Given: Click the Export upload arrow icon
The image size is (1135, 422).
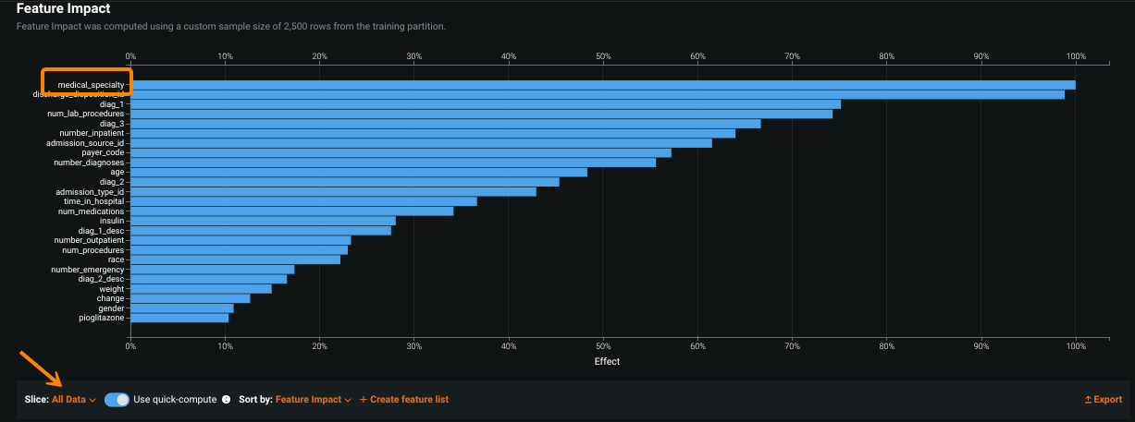Looking at the screenshot, I should tap(1088, 400).
